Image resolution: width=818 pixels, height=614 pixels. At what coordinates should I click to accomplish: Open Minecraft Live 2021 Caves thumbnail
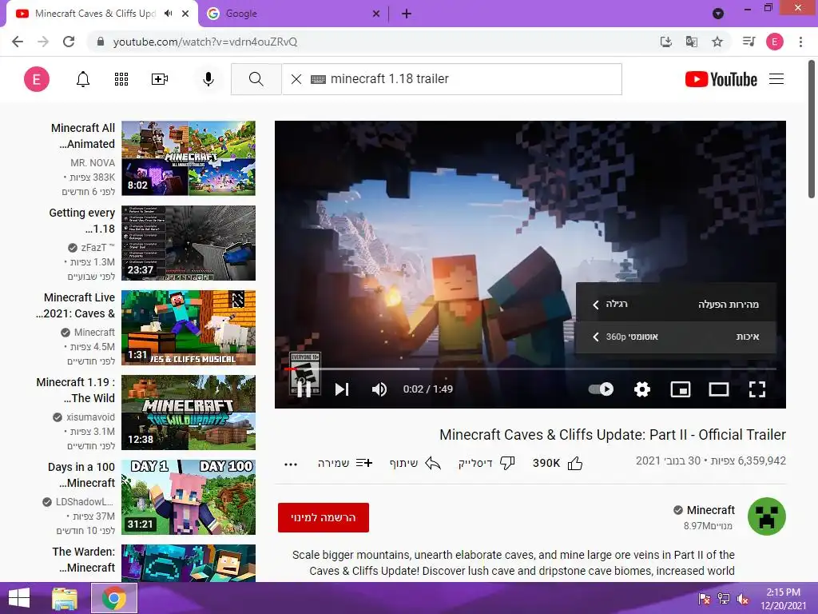tap(189, 327)
